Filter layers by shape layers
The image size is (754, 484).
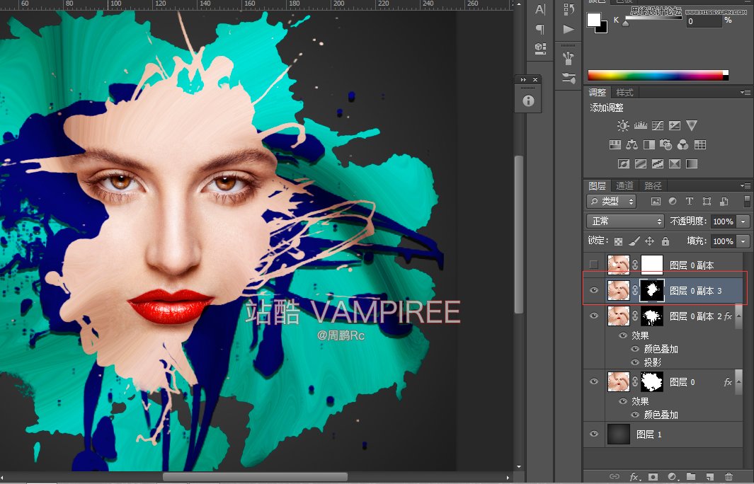coord(707,202)
